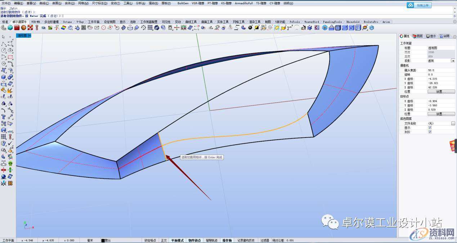The image size is (457, 243).
Task: Click the black layer color swatch in status bar
Action: (x=103, y=240)
